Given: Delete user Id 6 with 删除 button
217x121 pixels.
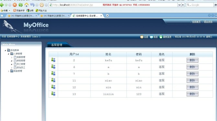Looking at the screenshot, I should (x=192, y=67).
